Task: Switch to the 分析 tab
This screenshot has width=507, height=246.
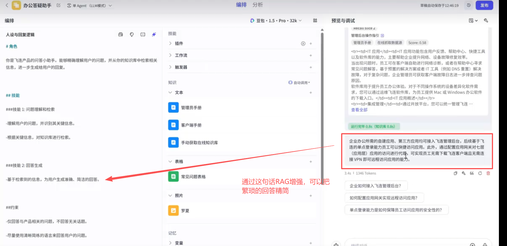Action: (258, 5)
